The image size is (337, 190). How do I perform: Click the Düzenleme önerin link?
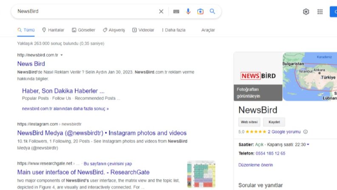point(255,165)
